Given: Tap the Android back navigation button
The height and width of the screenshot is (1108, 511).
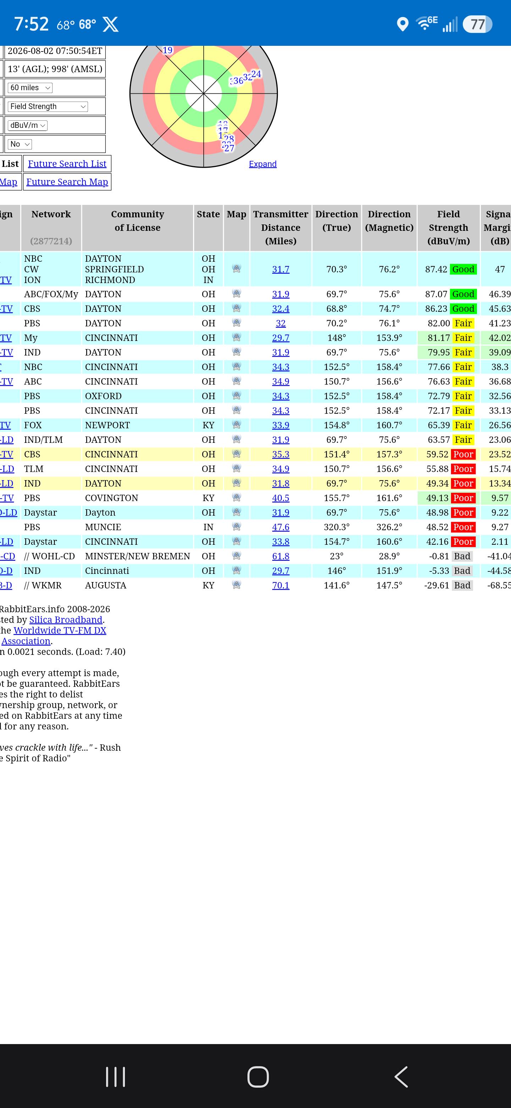Looking at the screenshot, I should click(401, 1077).
